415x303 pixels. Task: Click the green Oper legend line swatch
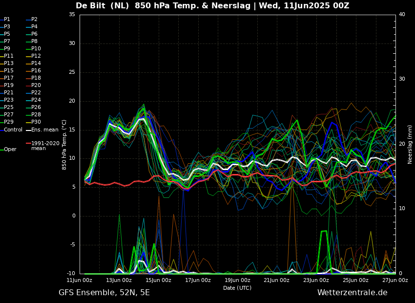point(1,150)
